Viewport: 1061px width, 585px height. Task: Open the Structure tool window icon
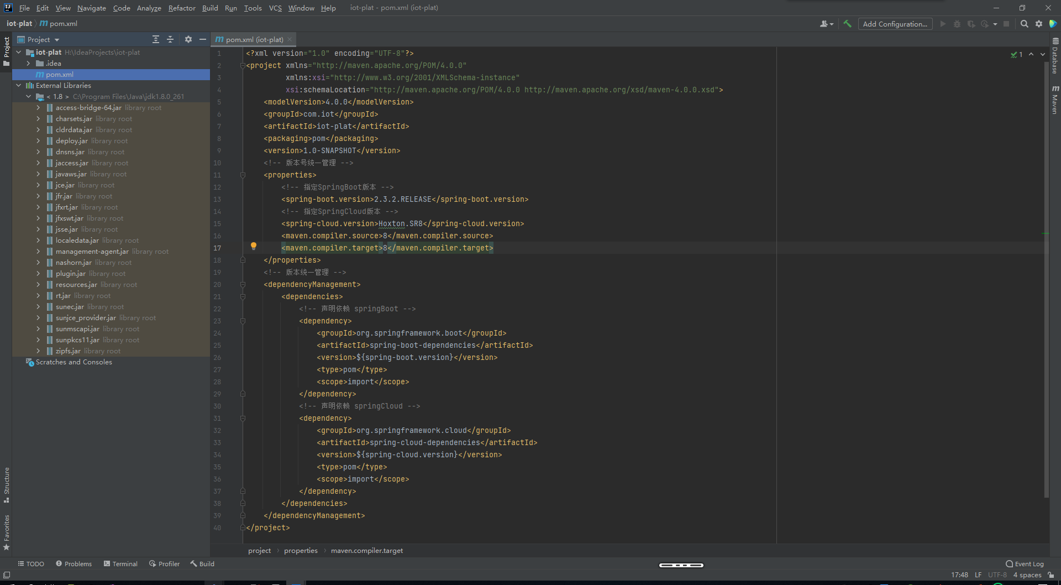(x=6, y=484)
